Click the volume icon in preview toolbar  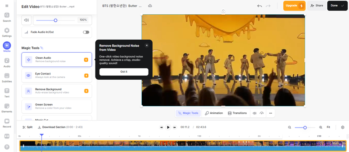[254, 113]
